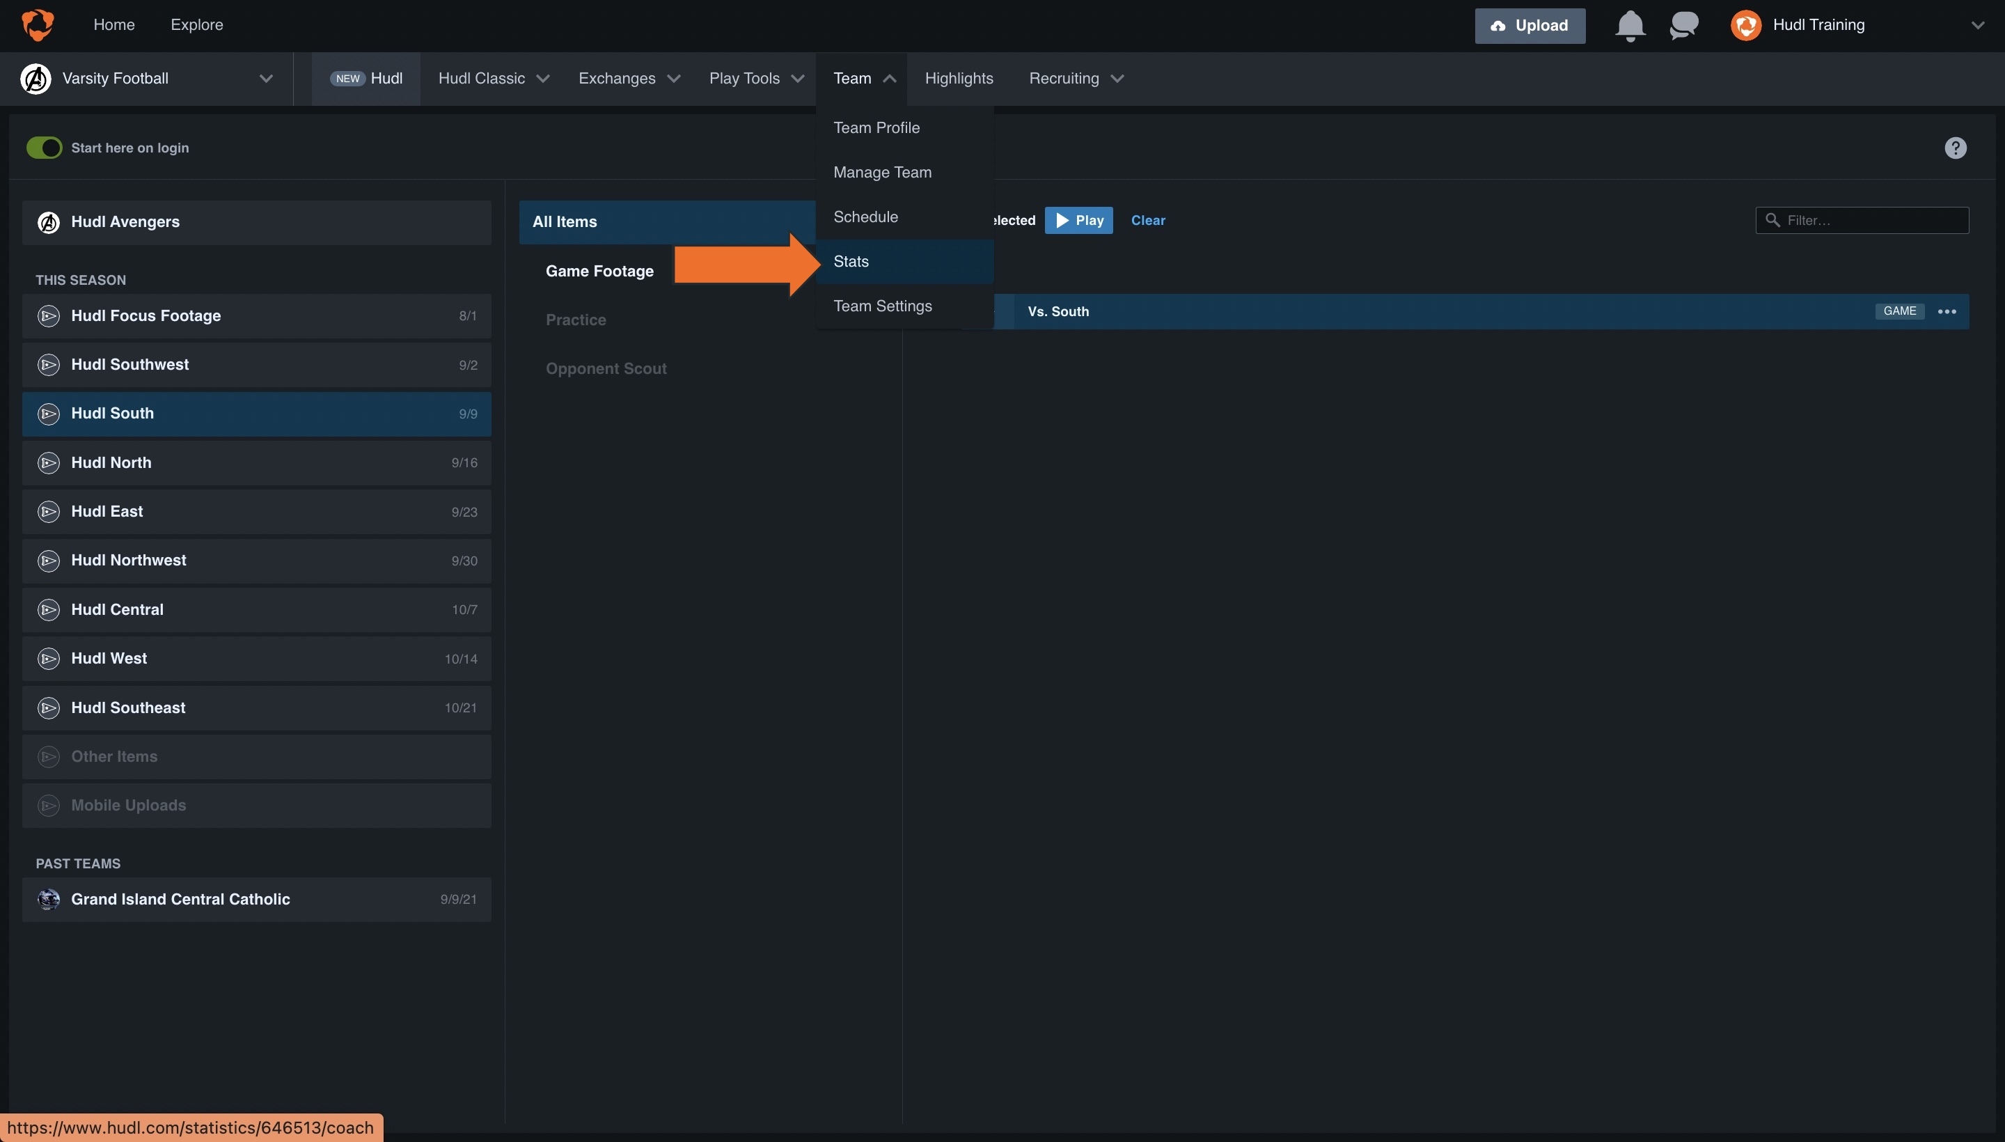Click the 9/9/21 date on Grand Island
The width and height of the screenshot is (2005, 1142).
click(458, 900)
